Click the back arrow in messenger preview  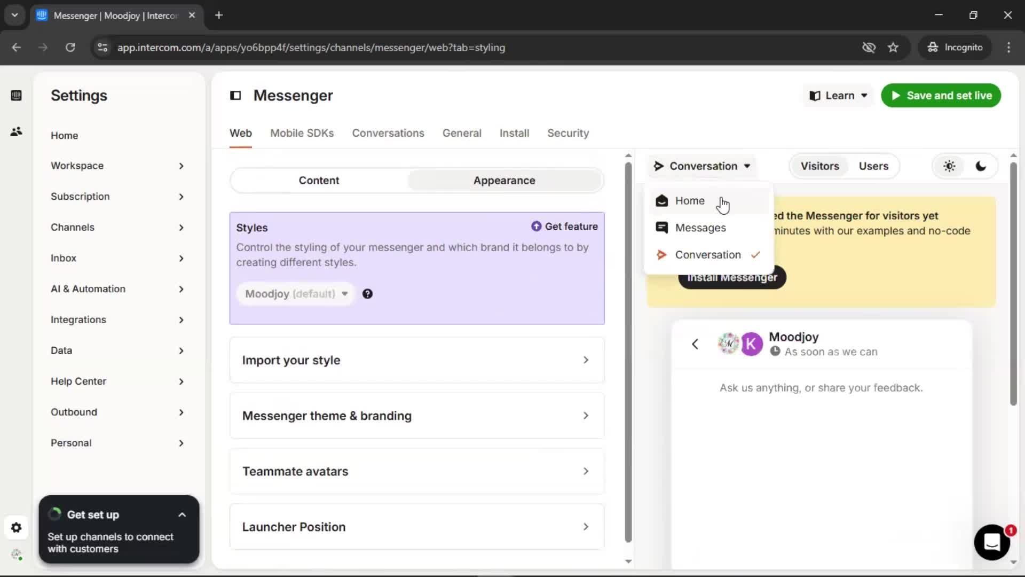point(695,344)
